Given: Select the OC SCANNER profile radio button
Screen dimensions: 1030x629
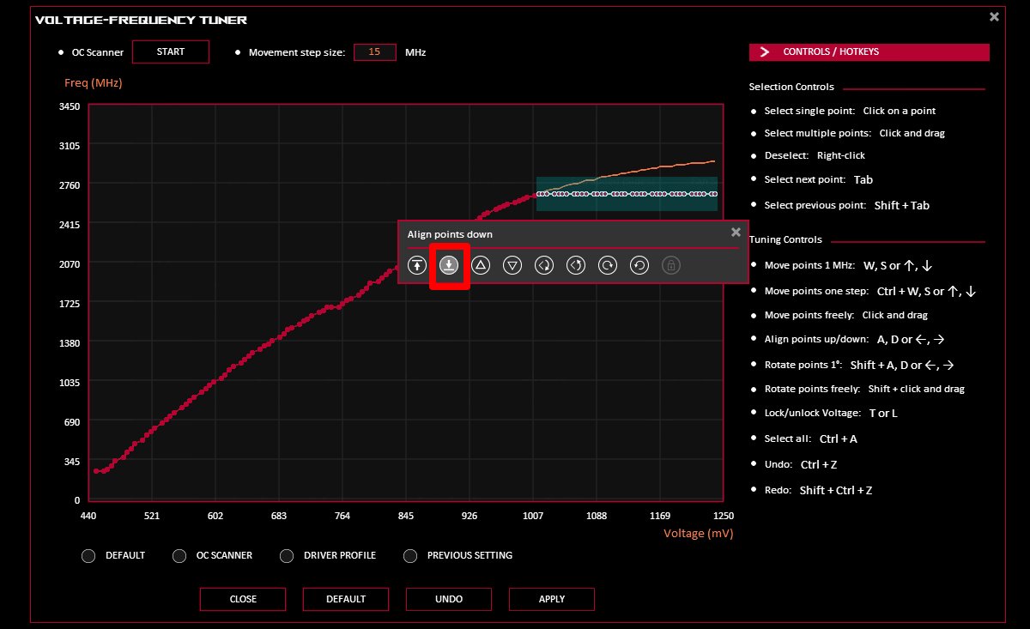Looking at the screenshot, I should click(179, 556).
